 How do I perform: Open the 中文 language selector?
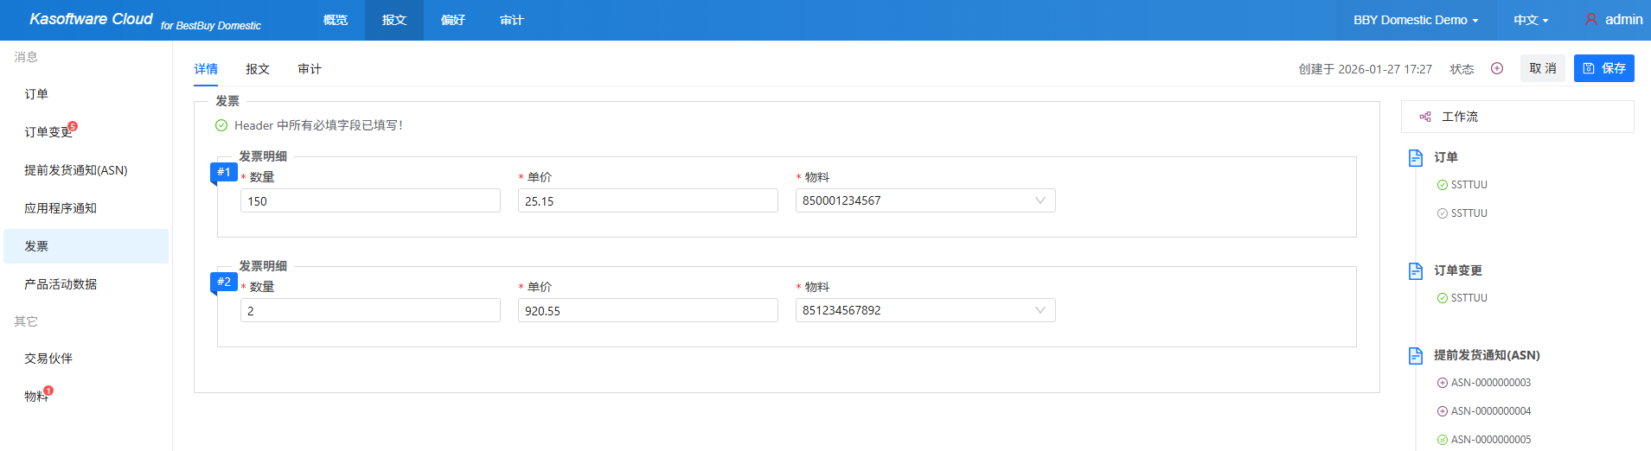click(x=1530, y=20)
